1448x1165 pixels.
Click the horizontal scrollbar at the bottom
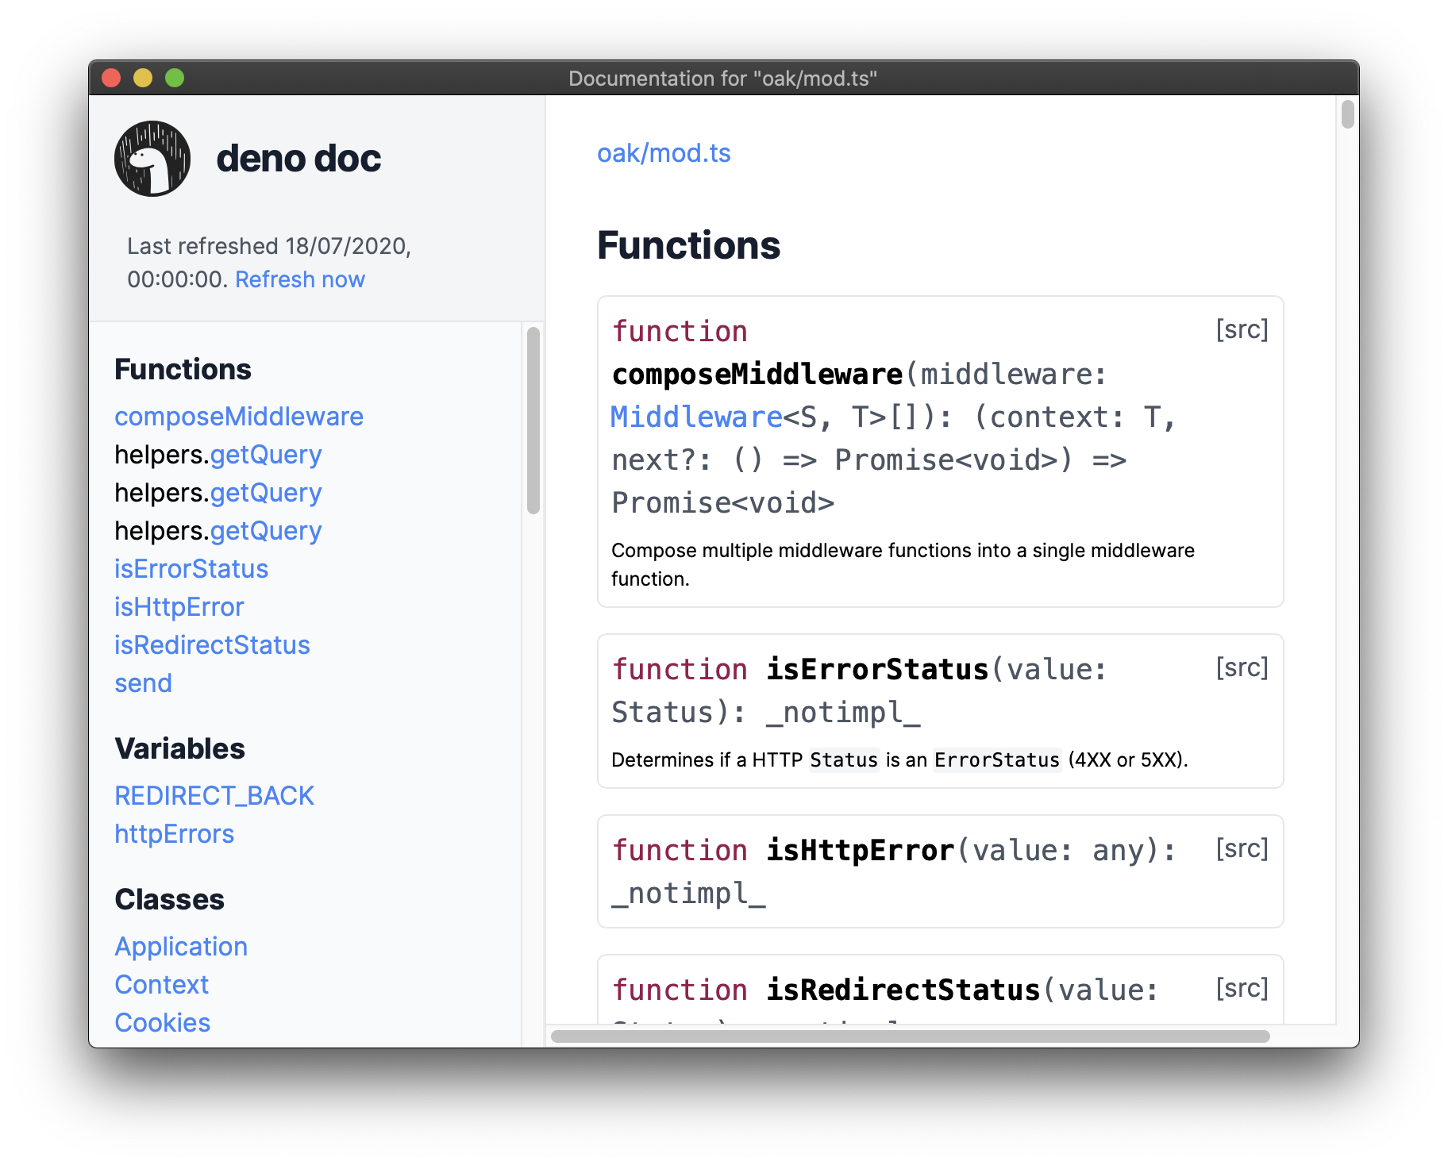pos(910,1036)
